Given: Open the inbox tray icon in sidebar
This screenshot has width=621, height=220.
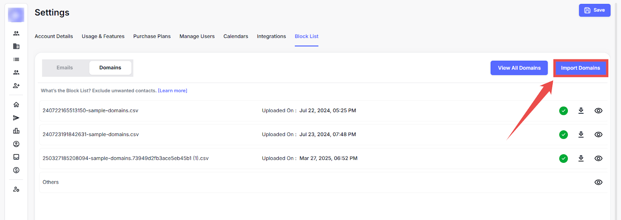Looking at the screenshot, I should point(16,157).
